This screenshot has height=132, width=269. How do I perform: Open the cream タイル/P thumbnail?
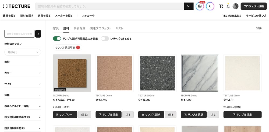(x=242, y=73)
